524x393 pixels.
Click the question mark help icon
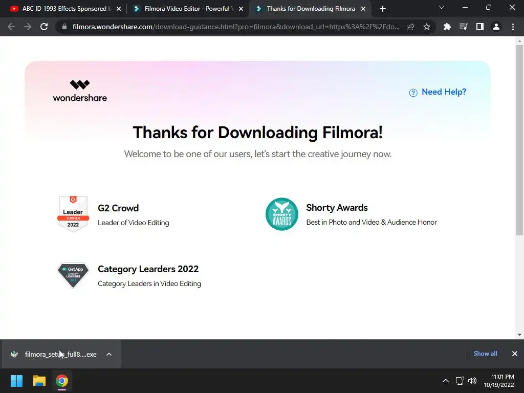[413, 93]
